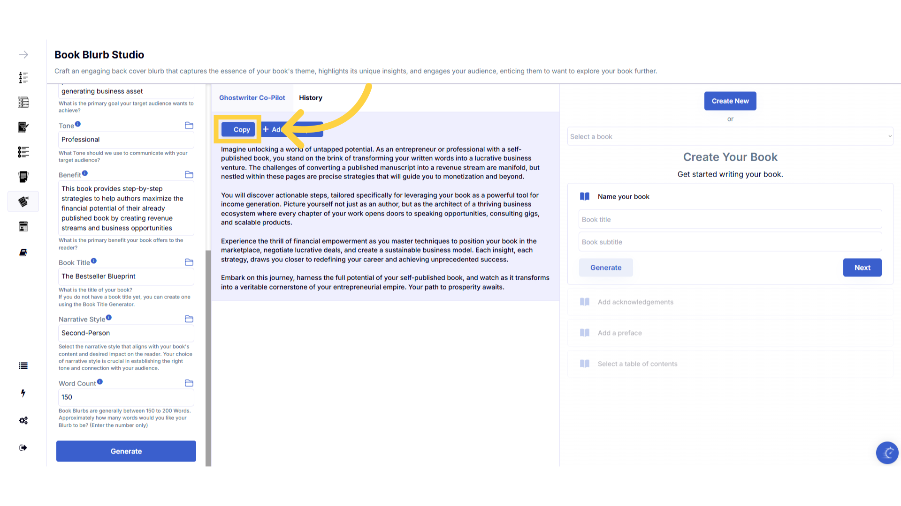This screenshot has height=506, width=901.
Task: Click the Copy button
Action: click(x=238, y=130)
